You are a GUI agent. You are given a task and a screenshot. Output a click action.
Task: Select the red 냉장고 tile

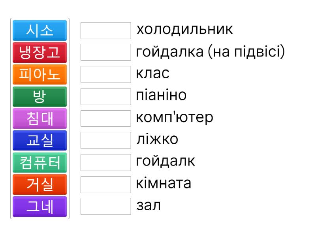pyautogui.click(x=39, y=53)
